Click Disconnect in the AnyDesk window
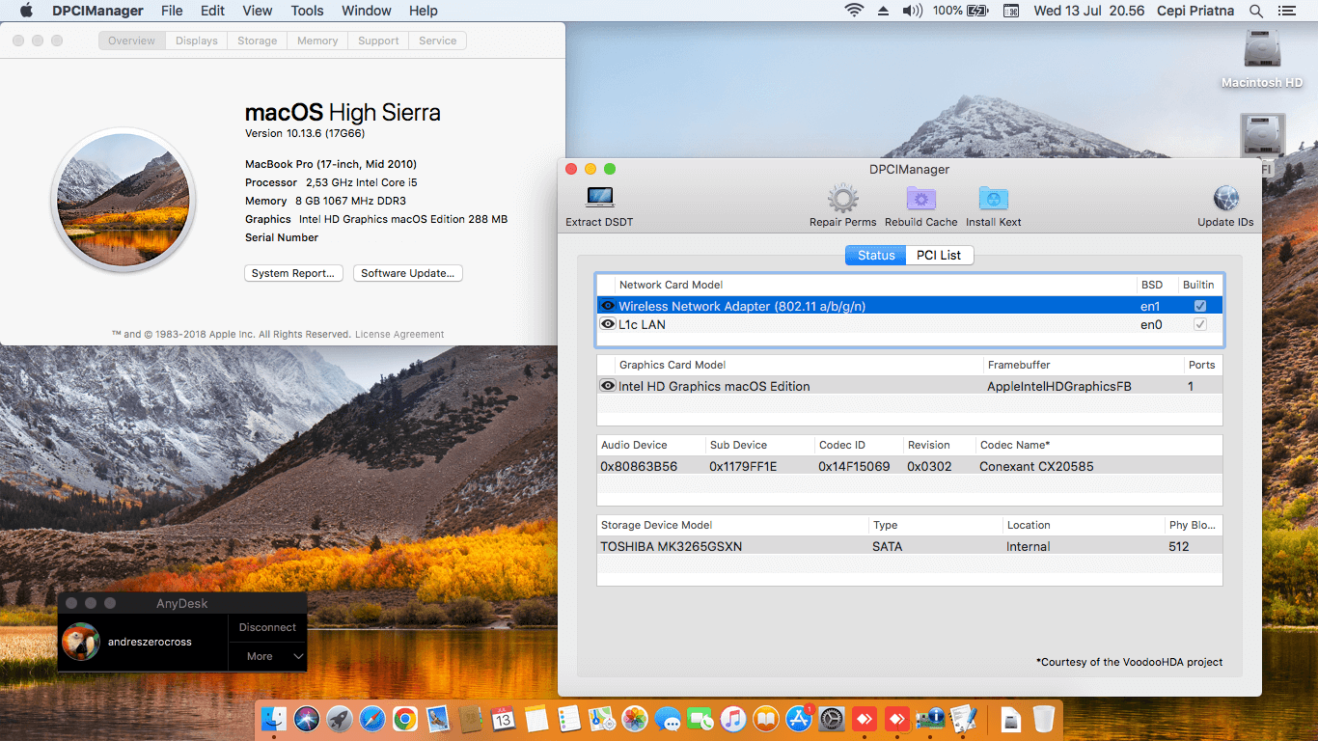1318x741 pixels. [267, 627]
